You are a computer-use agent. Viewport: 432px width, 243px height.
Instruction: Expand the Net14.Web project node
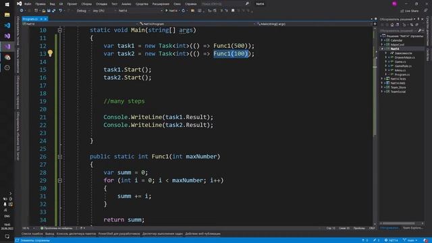point(382,83)
